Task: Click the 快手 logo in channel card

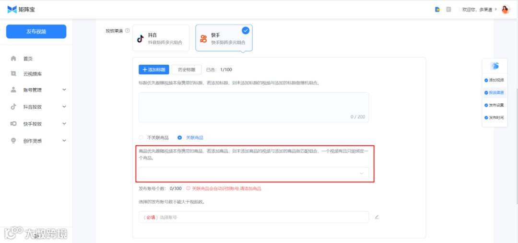Action: (x=203, y=39)
